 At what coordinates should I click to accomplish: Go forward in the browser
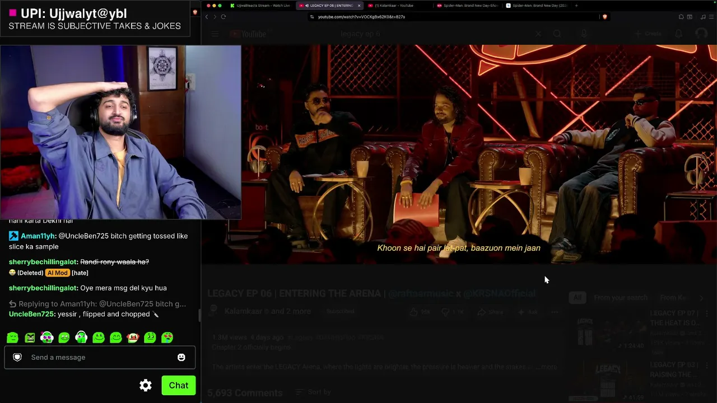click(215, 17)
